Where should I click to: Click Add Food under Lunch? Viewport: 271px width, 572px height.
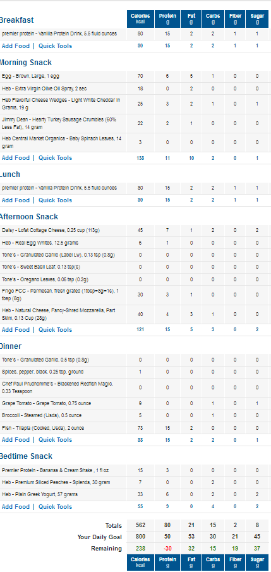16,200
